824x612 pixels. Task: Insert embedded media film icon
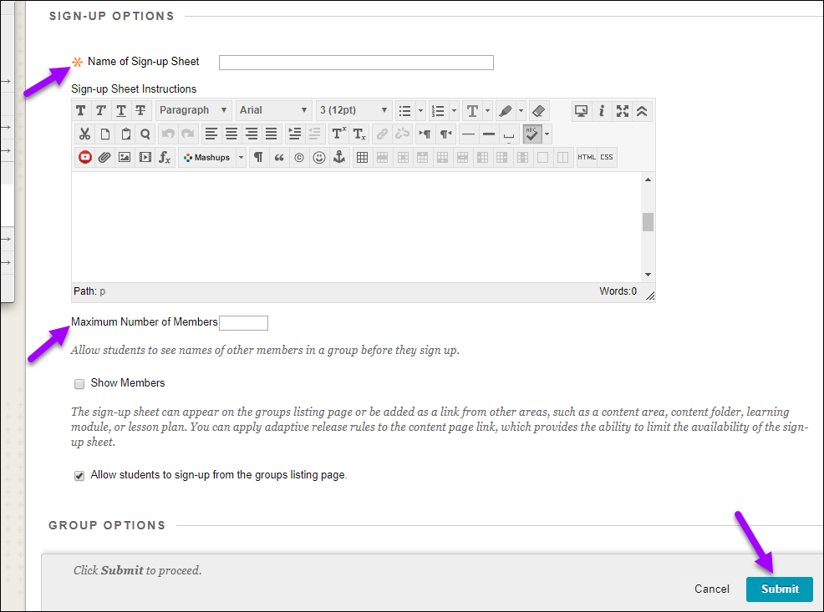145,158
